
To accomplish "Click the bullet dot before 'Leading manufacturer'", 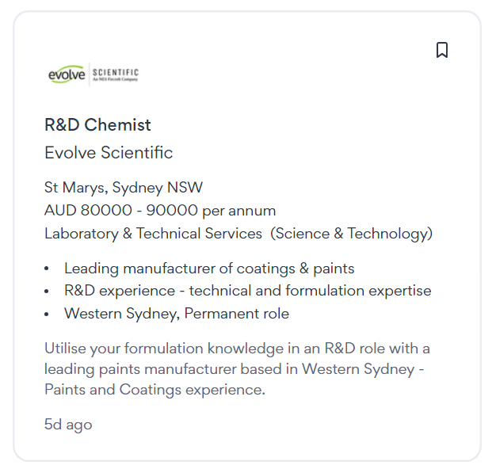I will 47,269.
